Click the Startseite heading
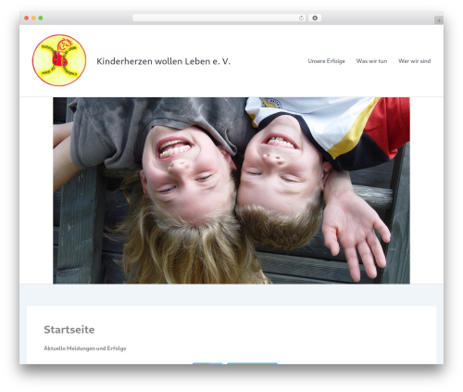This screenshot has height=392, width=463. 69,330
